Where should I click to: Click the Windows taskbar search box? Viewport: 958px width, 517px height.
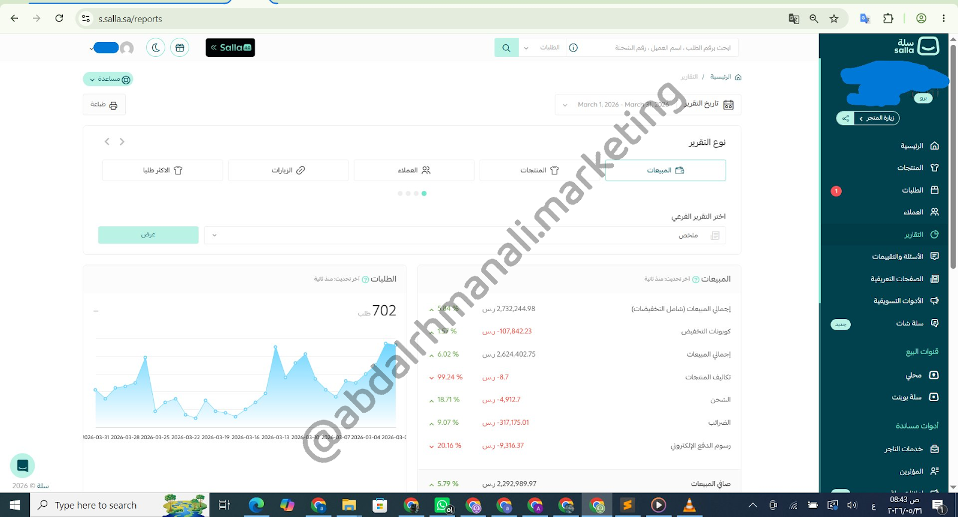click(119, 505)
